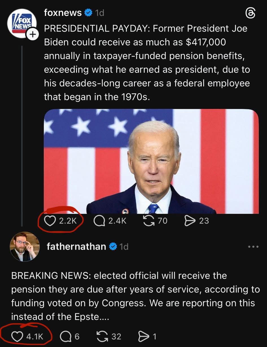Open comments on the foxnews post
The width and height of the screenshot is (267, 347).
coord(99,221)
